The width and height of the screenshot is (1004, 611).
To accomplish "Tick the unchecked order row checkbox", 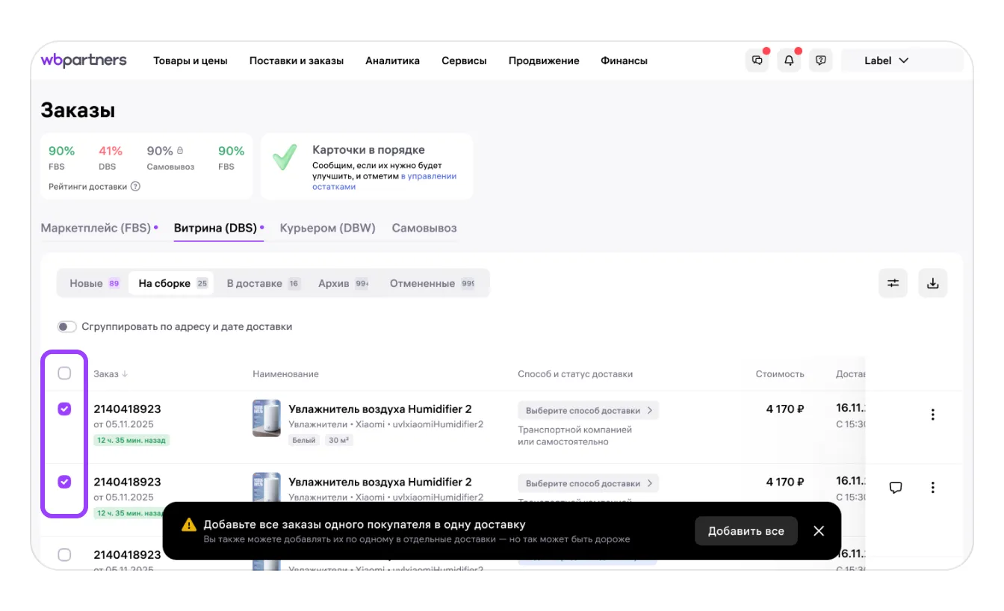I will click(x=64, y=555).
